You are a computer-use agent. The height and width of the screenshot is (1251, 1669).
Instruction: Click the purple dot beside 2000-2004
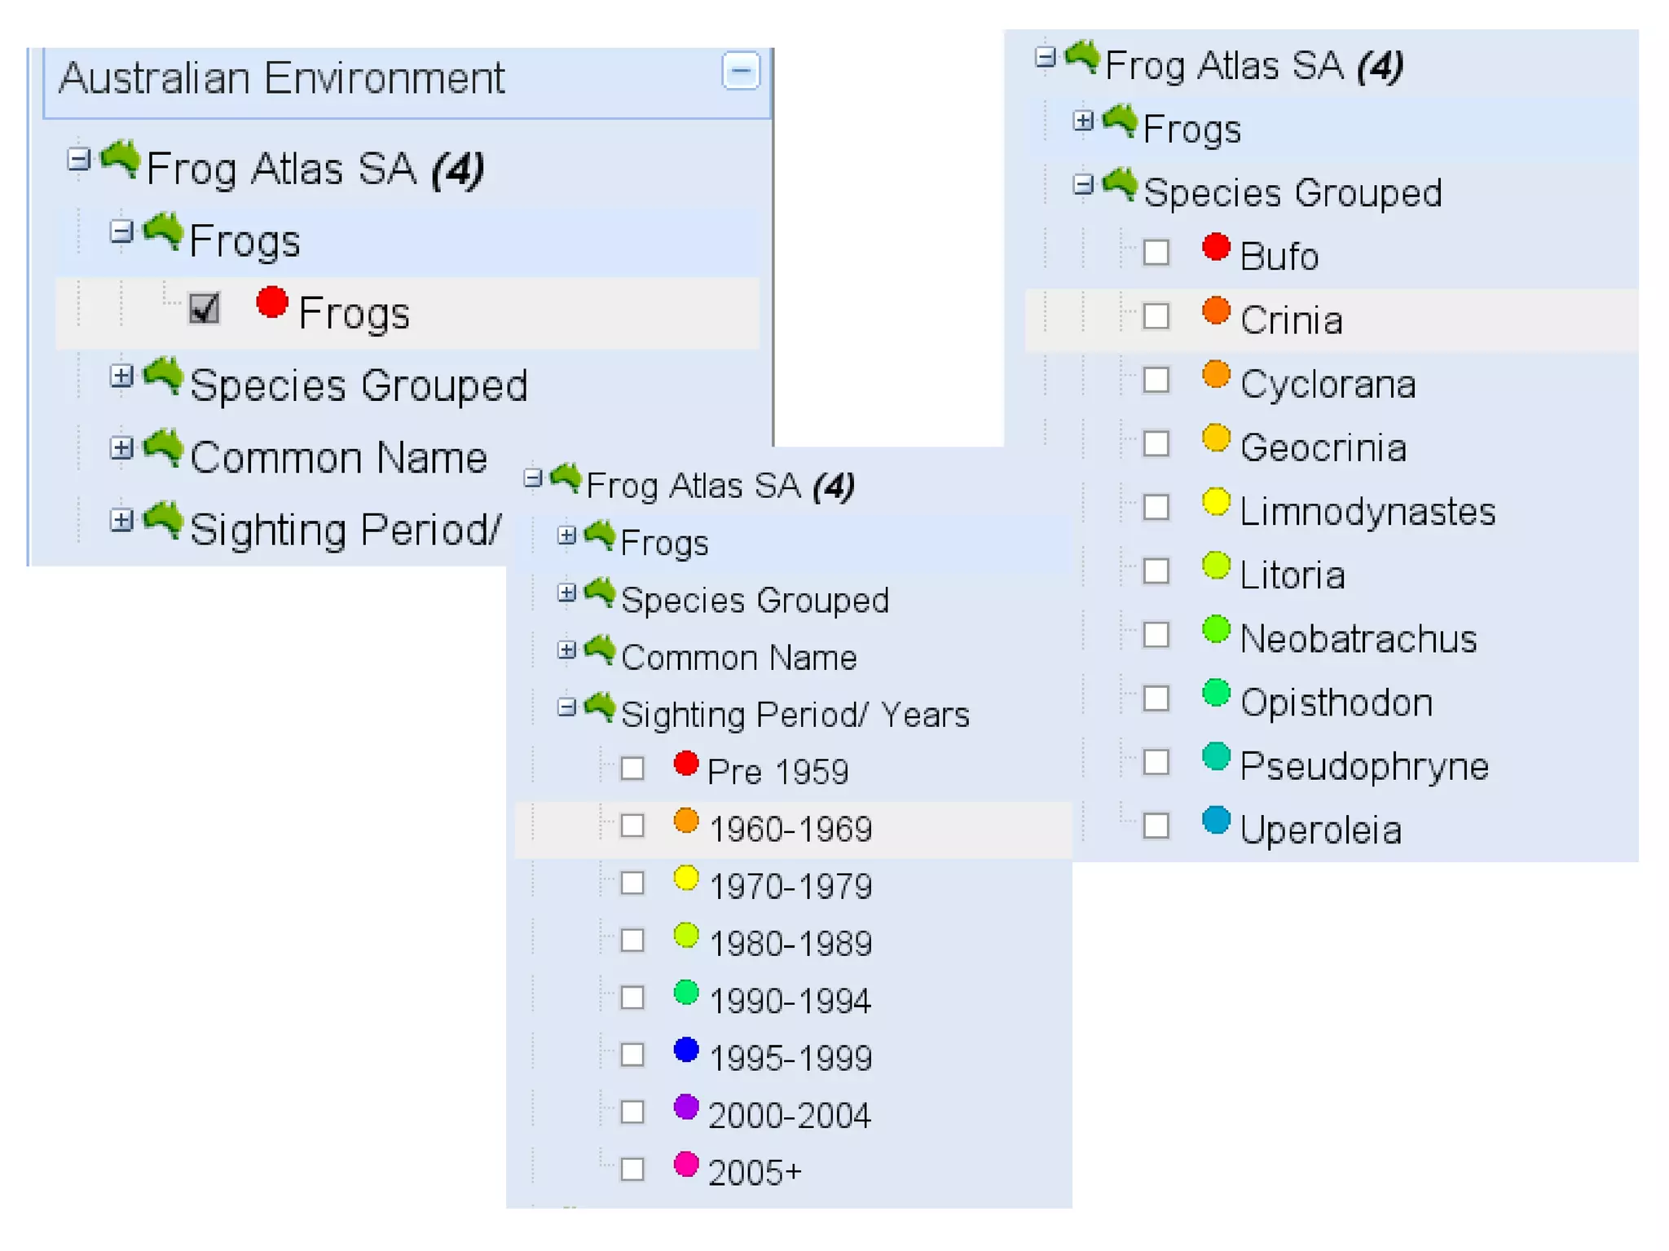[686, 1107]
